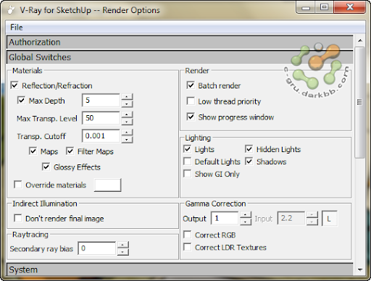Increase Max Depth with up arrow
371x281 pixels.
pyautogui.click(x=127, y=97)
